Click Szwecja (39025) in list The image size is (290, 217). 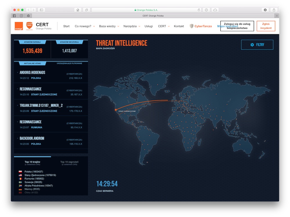tap(33, 182)
